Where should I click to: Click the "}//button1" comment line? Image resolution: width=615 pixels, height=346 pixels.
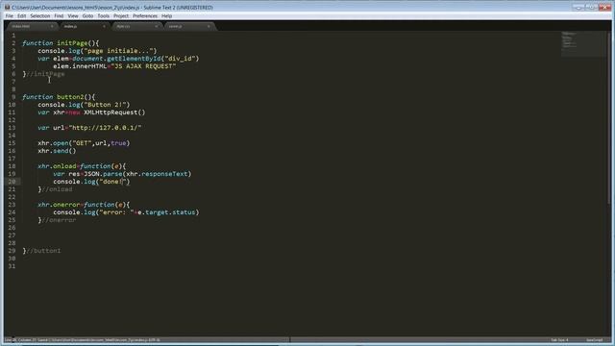point(41,251)
